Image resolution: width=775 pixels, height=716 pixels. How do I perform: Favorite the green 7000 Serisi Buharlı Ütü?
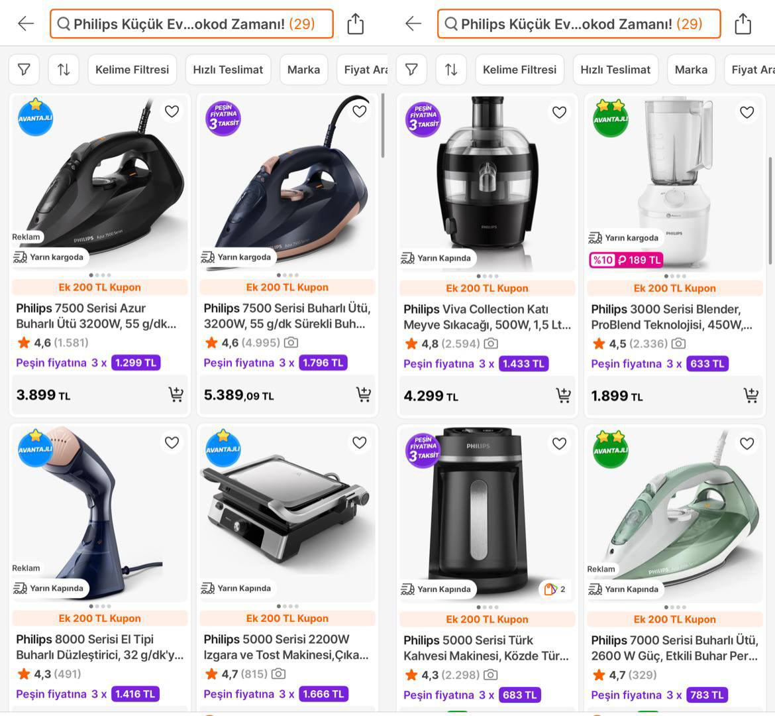coord(747,443)
